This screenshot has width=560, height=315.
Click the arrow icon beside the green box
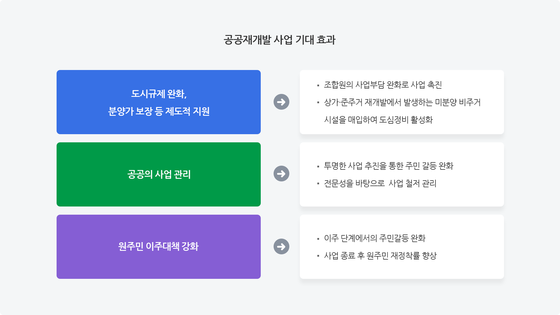tap(281, 174)
